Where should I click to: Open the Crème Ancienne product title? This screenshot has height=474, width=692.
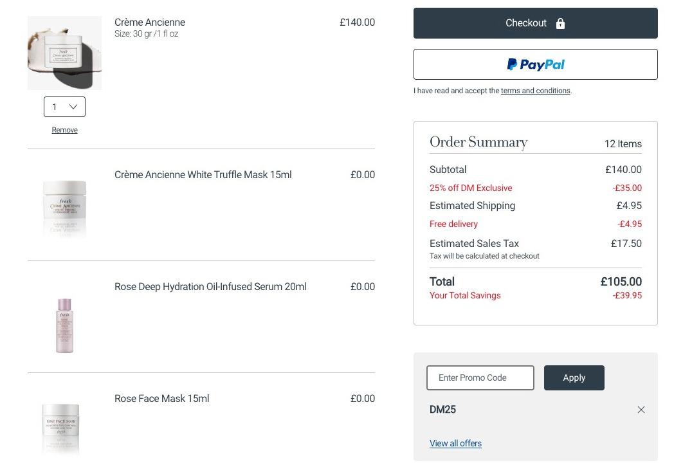coord(150,22)
